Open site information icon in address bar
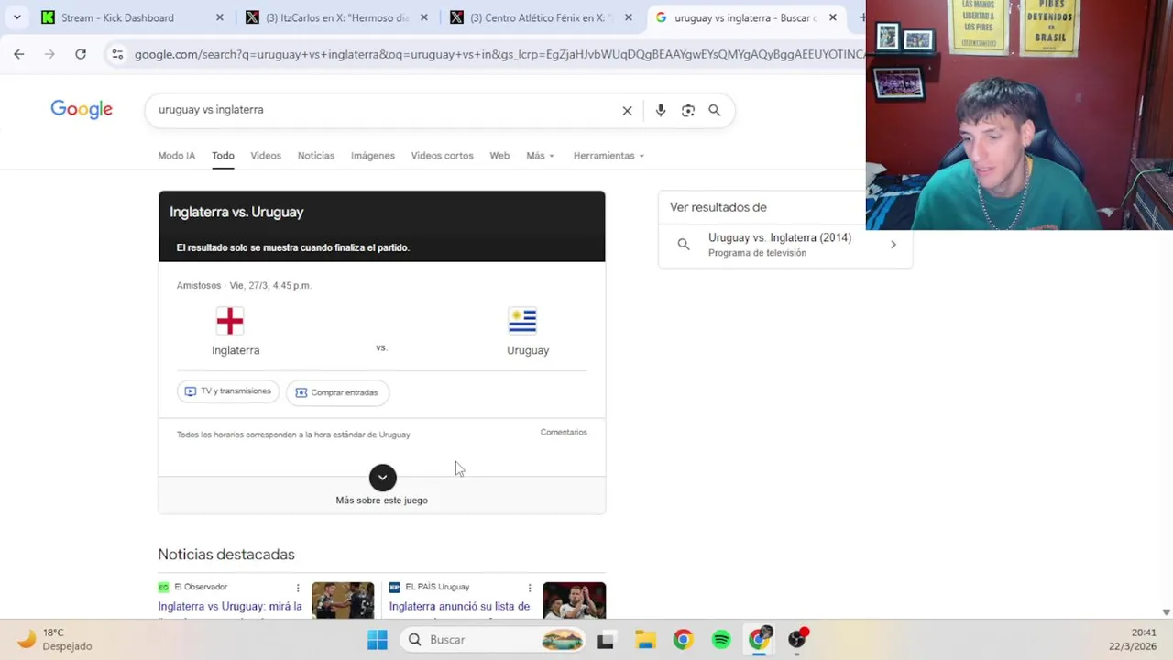1173x660 pixels. (117, 54)
